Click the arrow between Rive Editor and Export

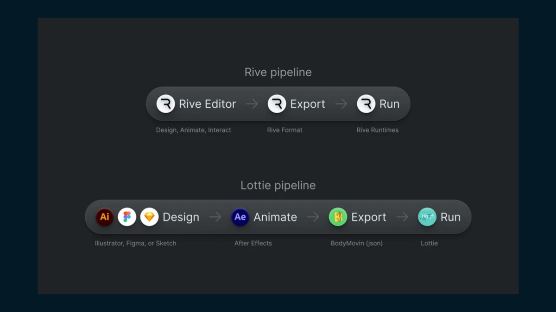(x=252, y=104)
